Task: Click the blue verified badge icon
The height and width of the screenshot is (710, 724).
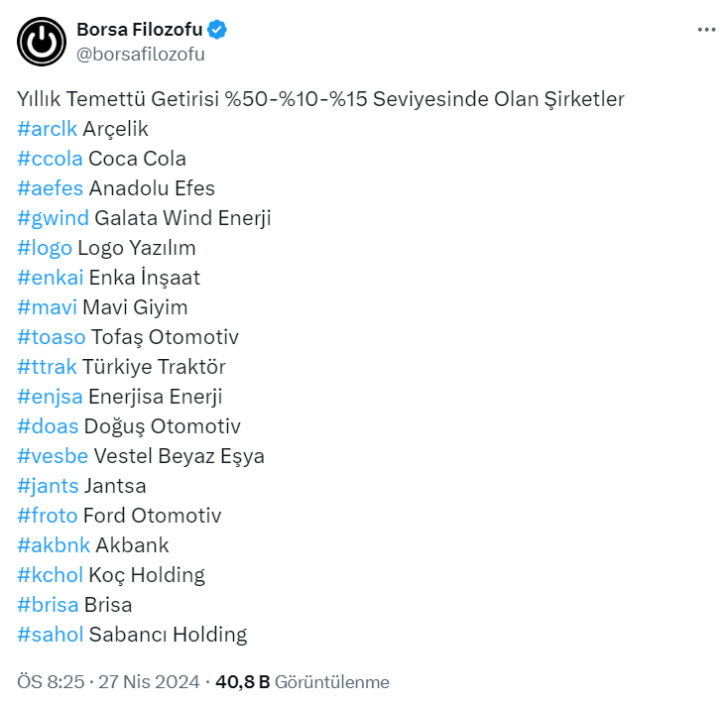Action: coord(217,30)
